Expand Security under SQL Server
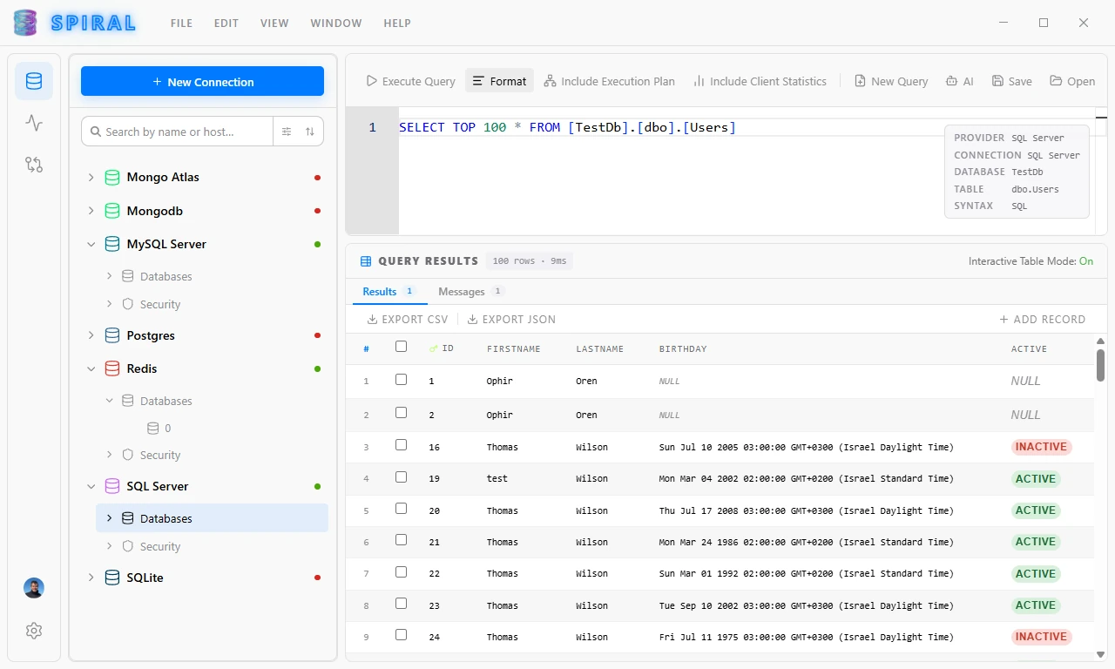The width and height of the screenshot is (1115, 669). 109,546
